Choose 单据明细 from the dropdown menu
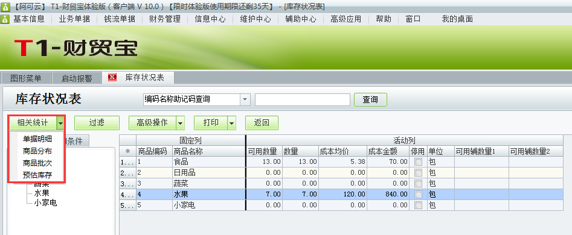 (37, 139)
